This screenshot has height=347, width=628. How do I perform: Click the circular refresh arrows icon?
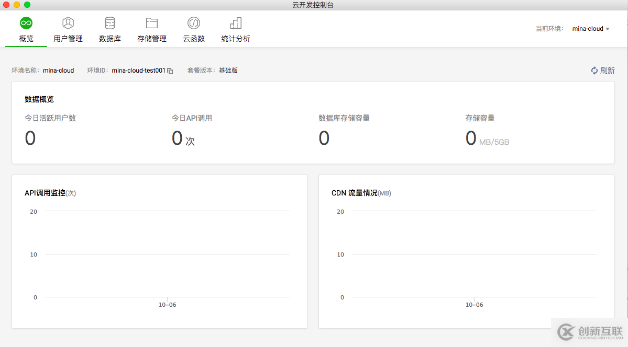pos(594,71)
